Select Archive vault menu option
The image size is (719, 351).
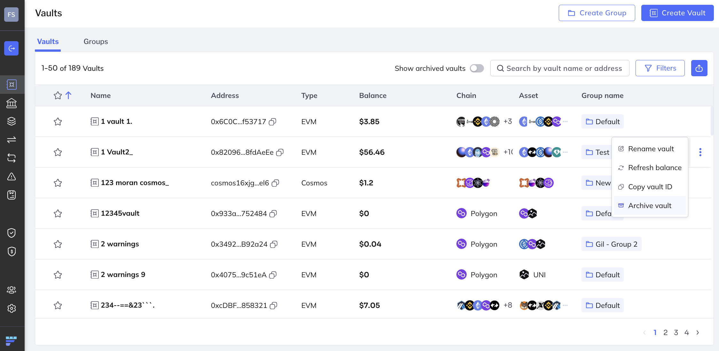click(x=650, y=205)
